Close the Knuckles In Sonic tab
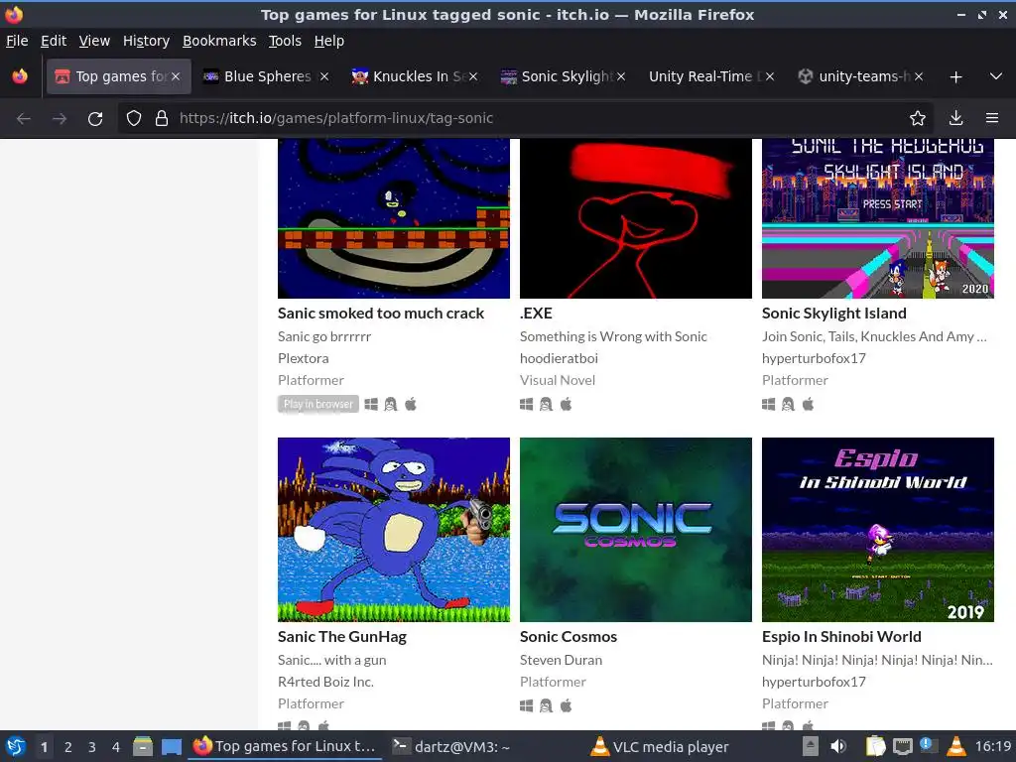This screenshot has width=1016, height=762. tap(473, 76)
